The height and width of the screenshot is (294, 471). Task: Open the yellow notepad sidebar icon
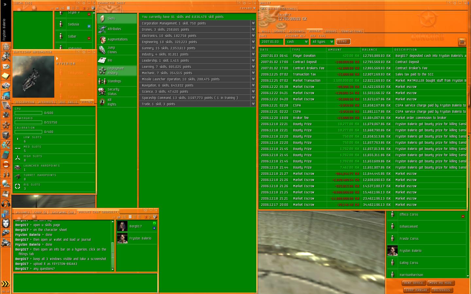[x=6, y=76]
